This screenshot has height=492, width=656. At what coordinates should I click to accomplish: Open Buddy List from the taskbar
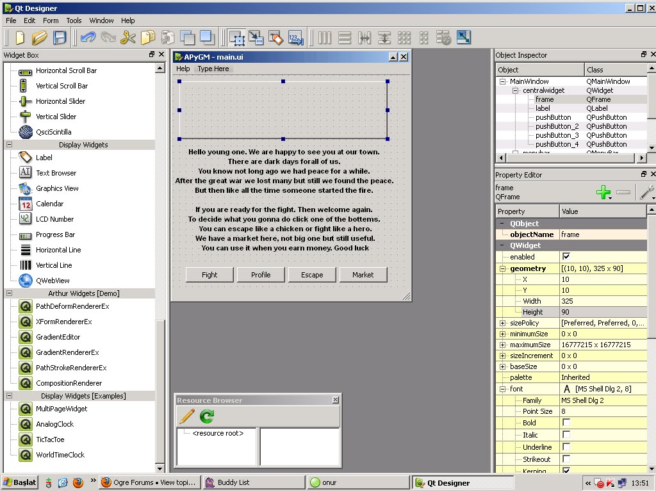pos(254,482)
